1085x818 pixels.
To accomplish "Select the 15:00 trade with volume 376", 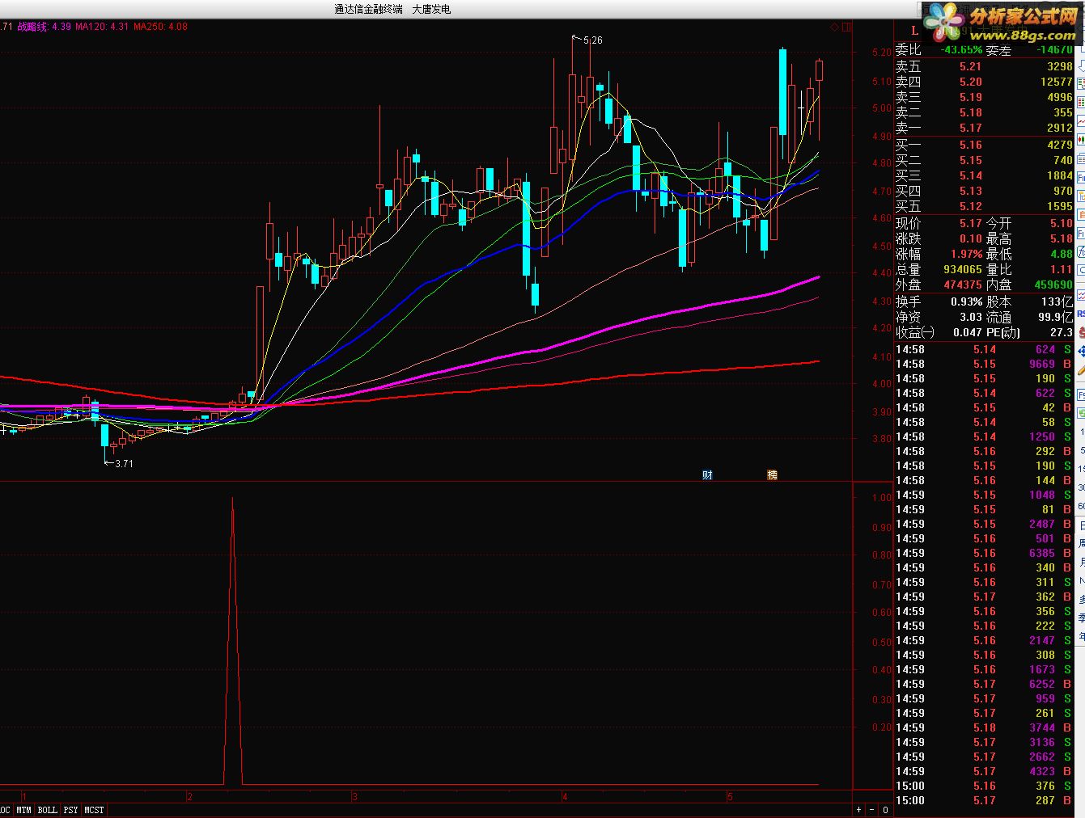I will click(984, 786).
